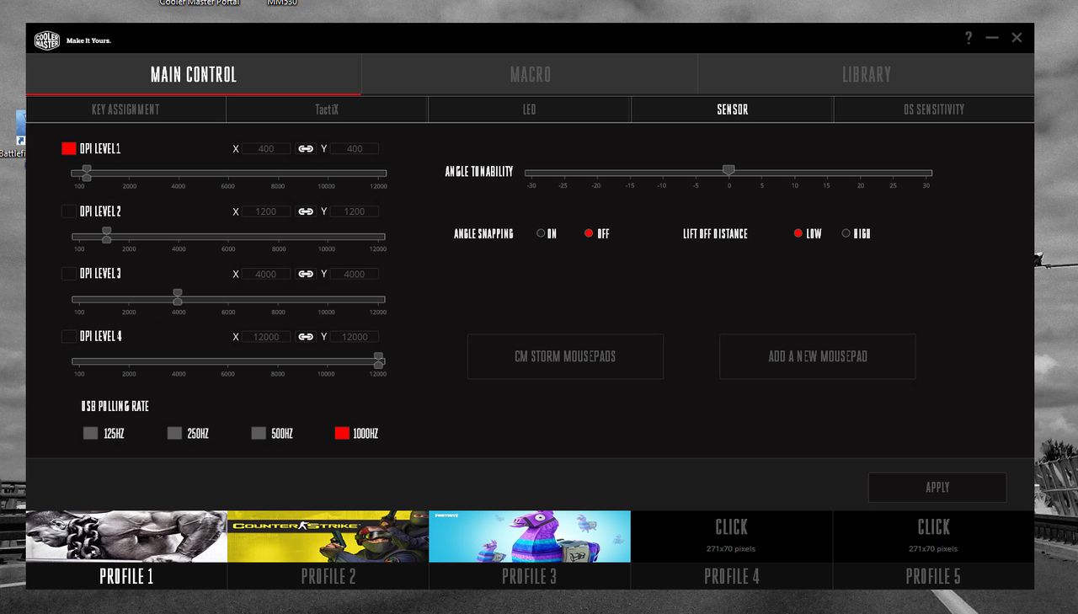Switch to the Macro tab
The image size is (1078, 614).
[530, 74]
